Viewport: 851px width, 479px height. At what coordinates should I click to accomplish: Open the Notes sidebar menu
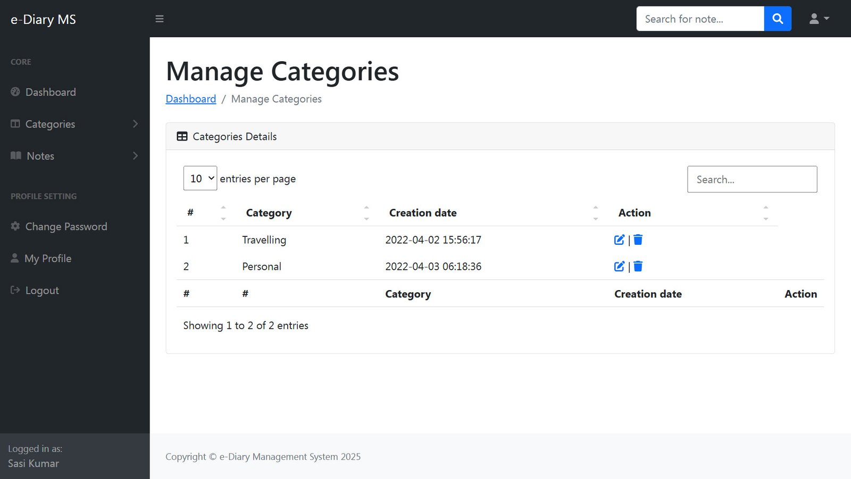pyautogui.click(x=74, y=155)
